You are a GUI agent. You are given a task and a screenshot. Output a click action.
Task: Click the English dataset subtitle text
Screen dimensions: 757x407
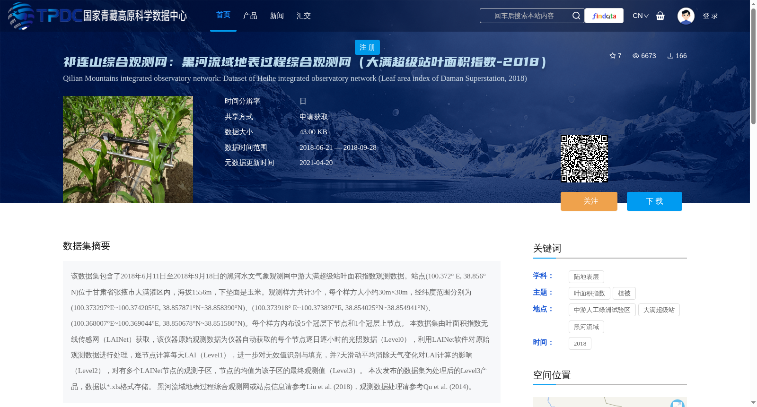(x=295, y=78)
